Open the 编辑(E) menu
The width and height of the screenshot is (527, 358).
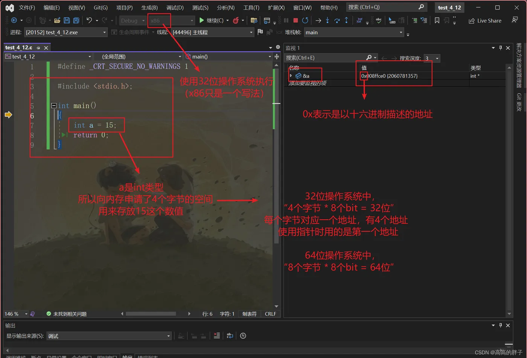coord(52,8)
